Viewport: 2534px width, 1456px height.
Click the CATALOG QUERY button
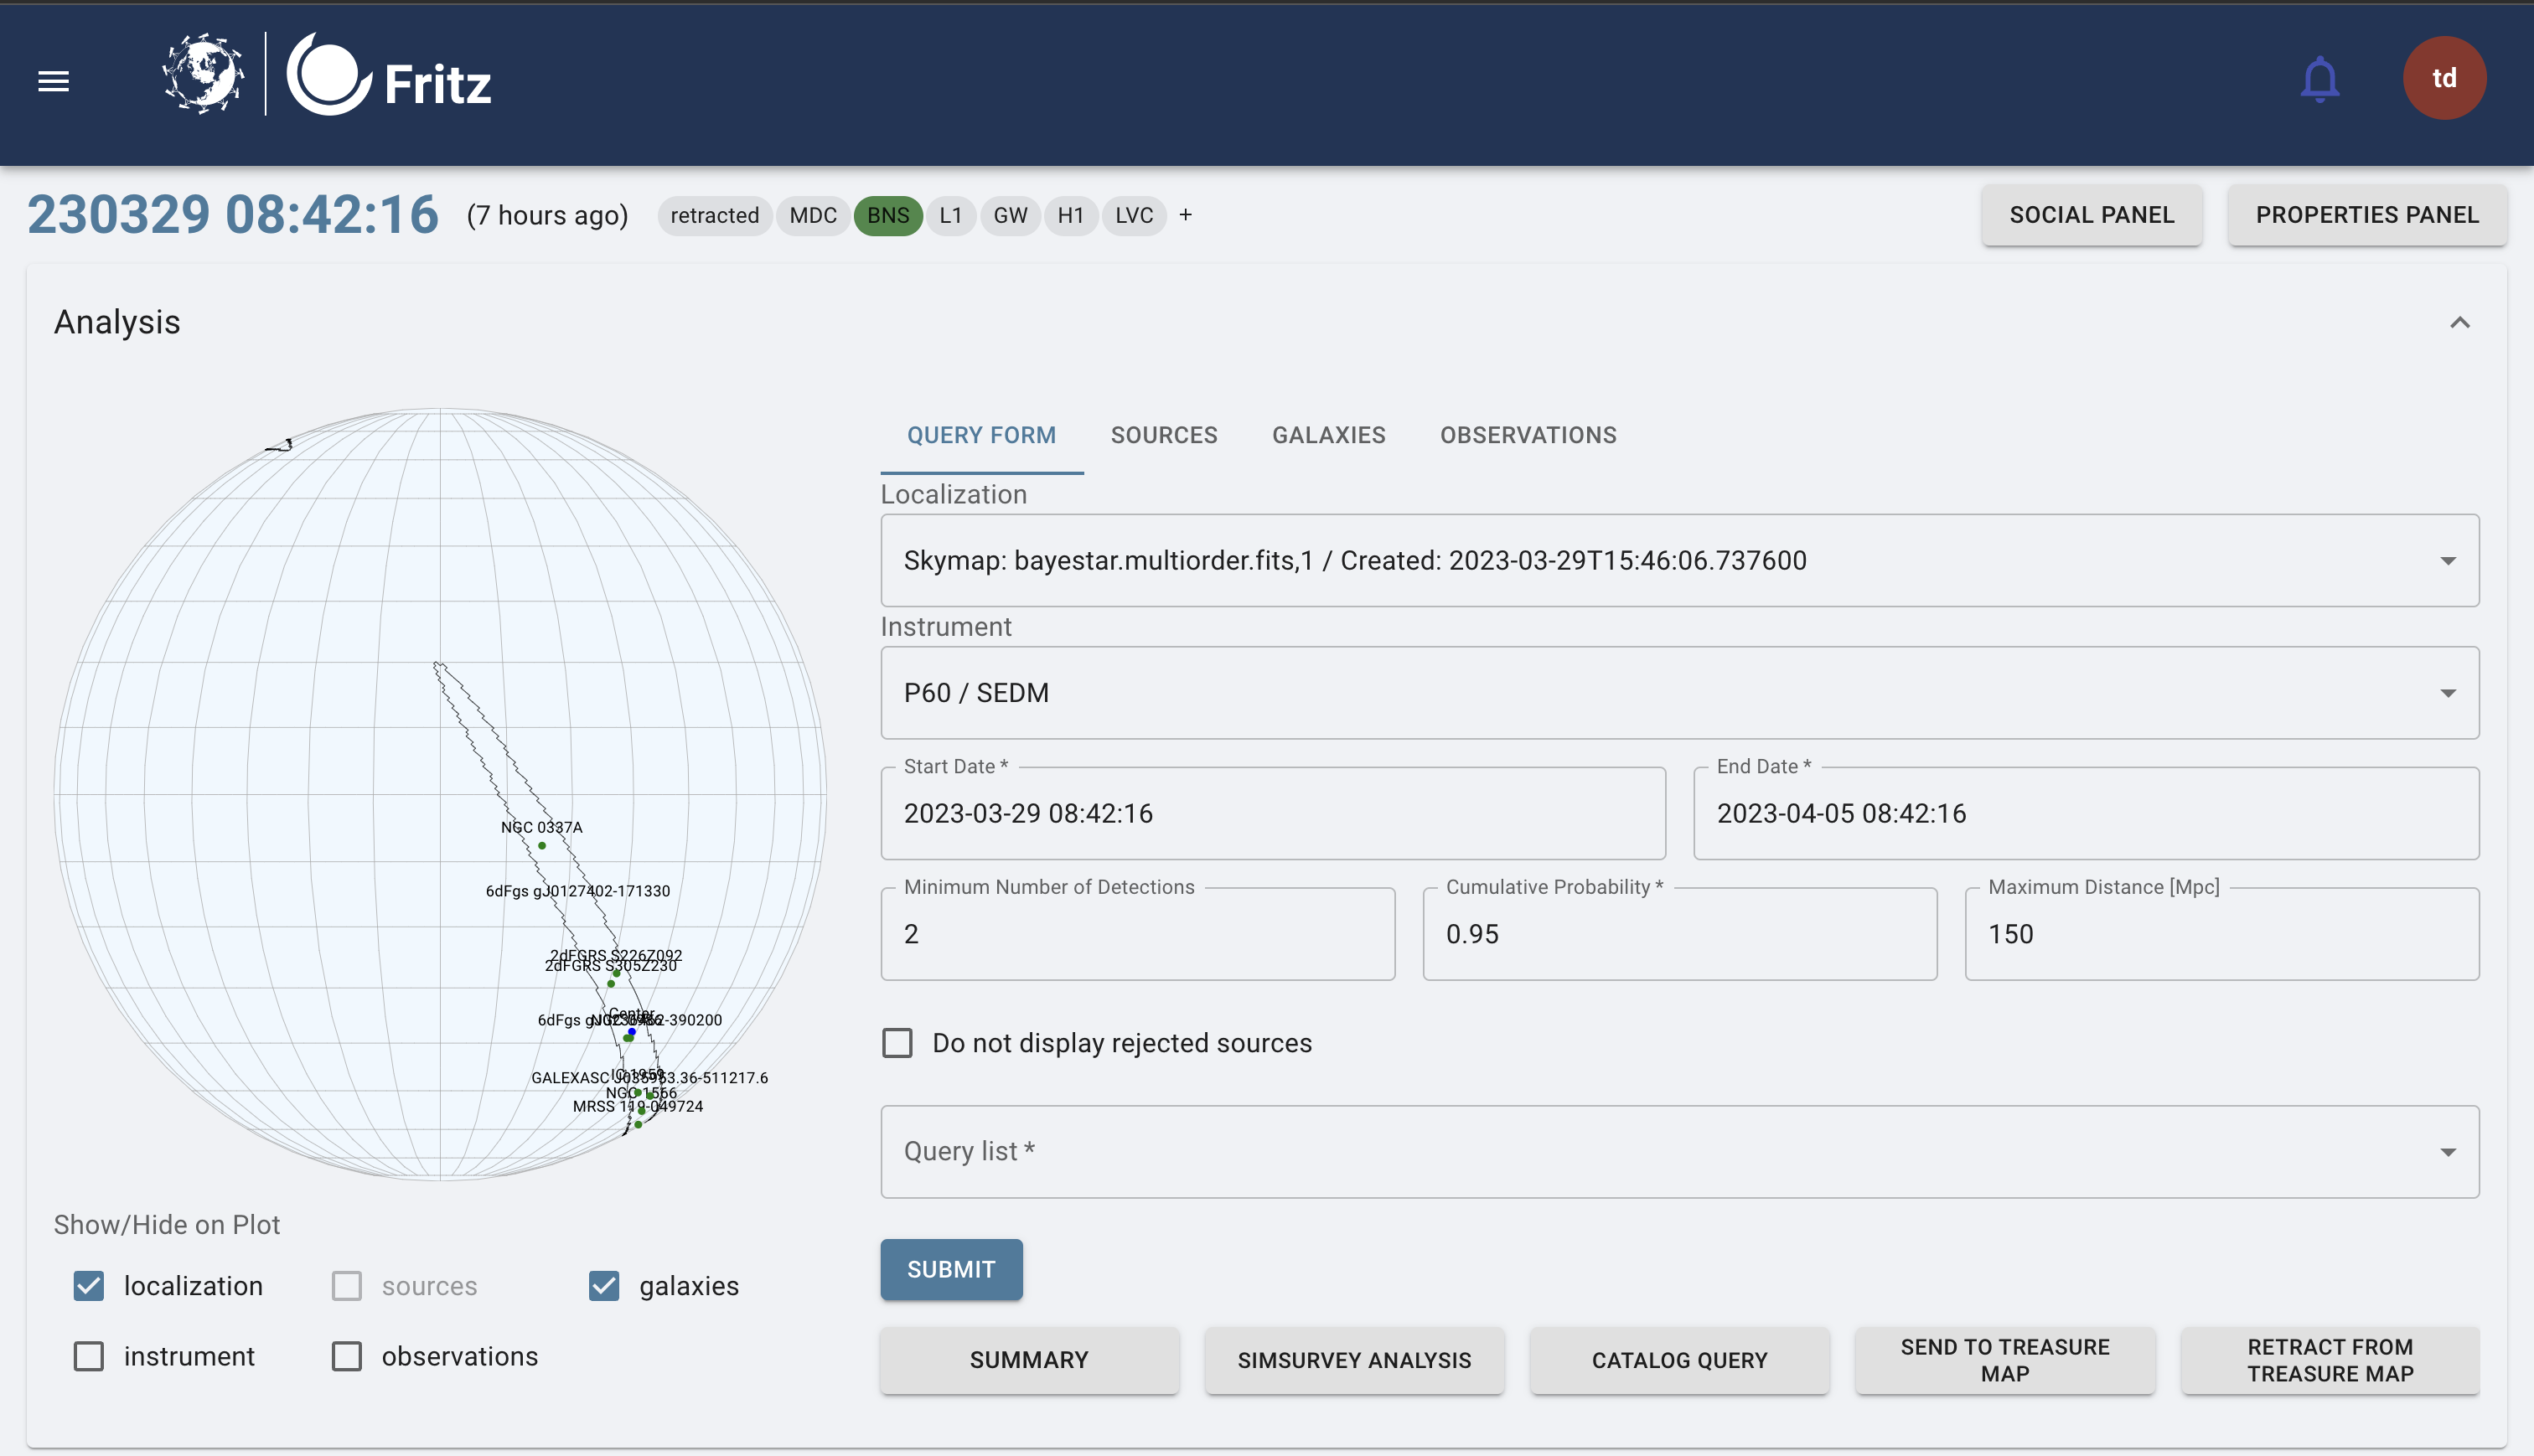1679,1360
